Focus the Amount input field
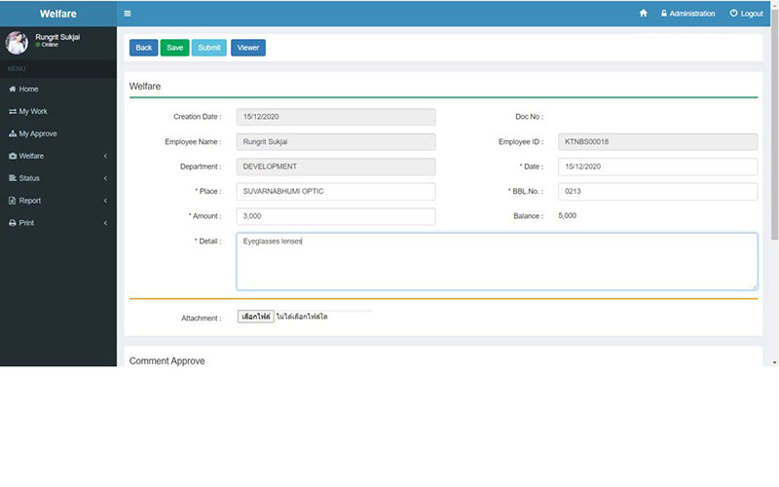Screen dimensions: 779x487 336,216
